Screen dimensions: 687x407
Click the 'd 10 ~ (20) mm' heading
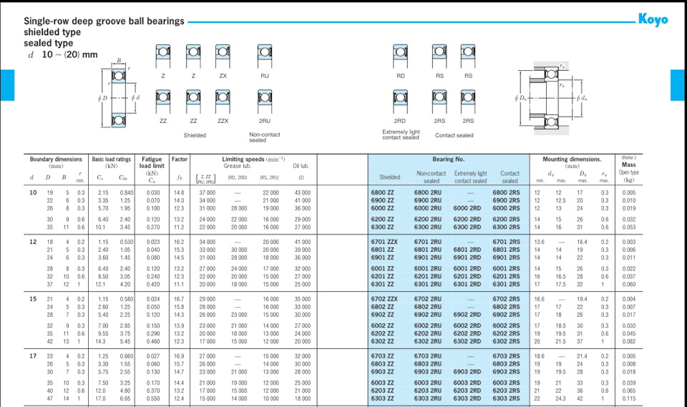coord(63,55)
